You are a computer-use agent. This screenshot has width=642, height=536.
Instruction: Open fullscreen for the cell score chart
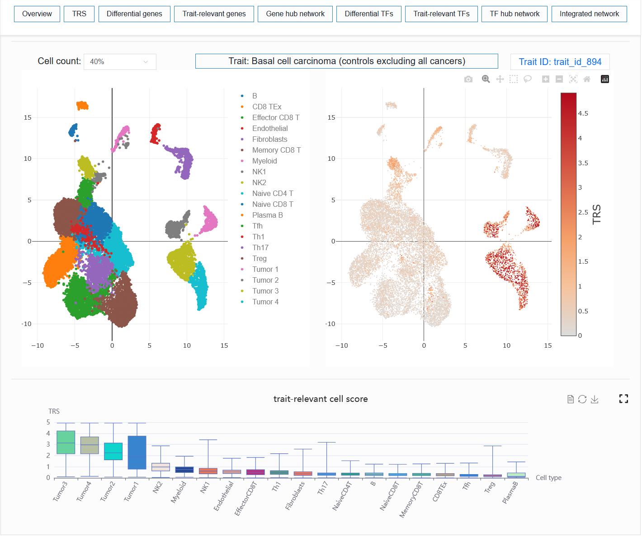coord(624,399)
